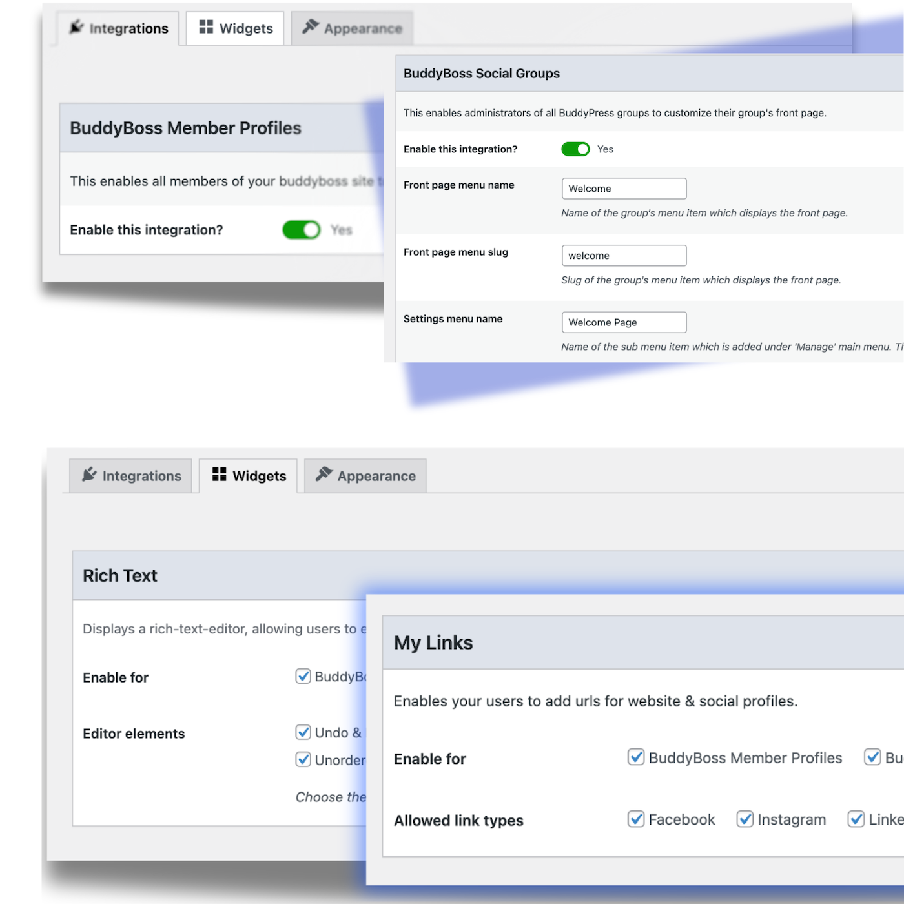Click the BuddyBoss Social Groups heading

pos(482,74)
